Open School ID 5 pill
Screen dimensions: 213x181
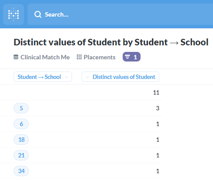coord(21,108)
